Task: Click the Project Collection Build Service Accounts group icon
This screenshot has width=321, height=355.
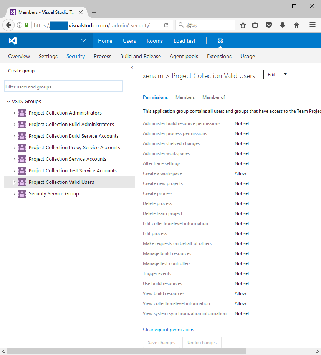Action: (x=22, y=136)
